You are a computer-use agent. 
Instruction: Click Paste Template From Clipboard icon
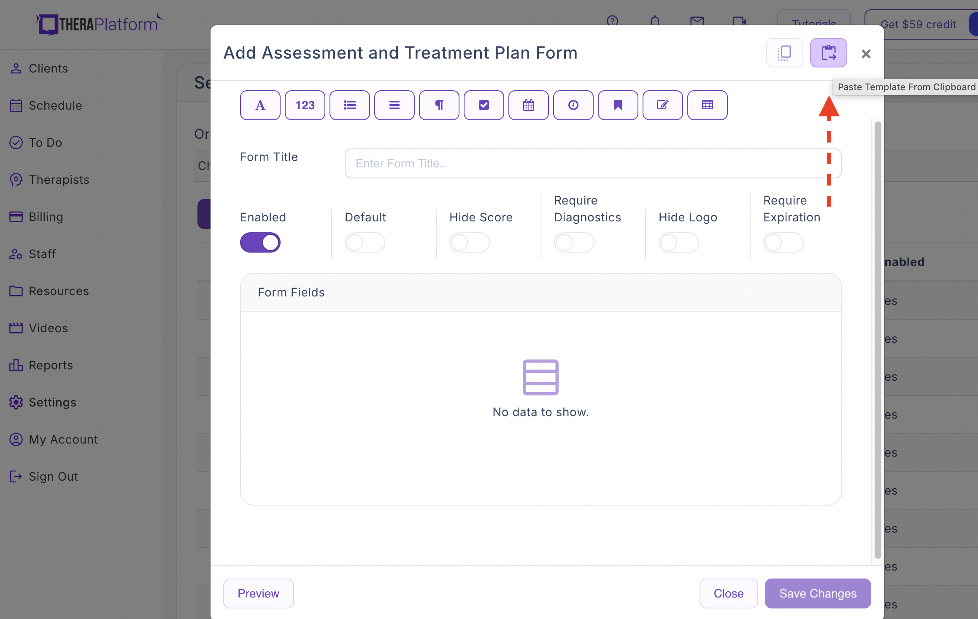pos(828,53)
